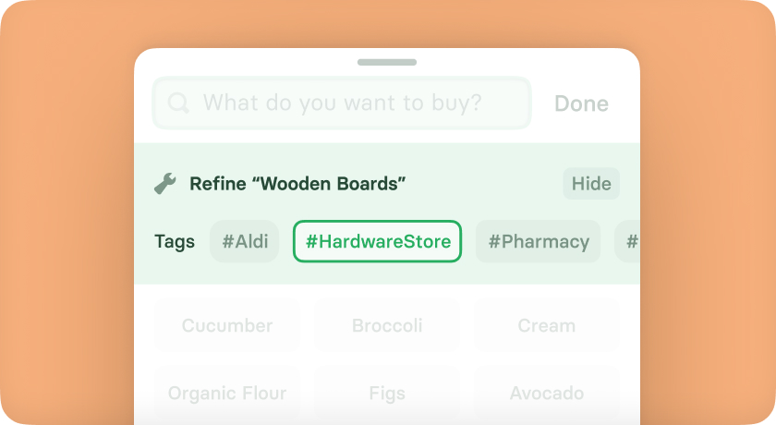Select the Figs suggestion

387,394
